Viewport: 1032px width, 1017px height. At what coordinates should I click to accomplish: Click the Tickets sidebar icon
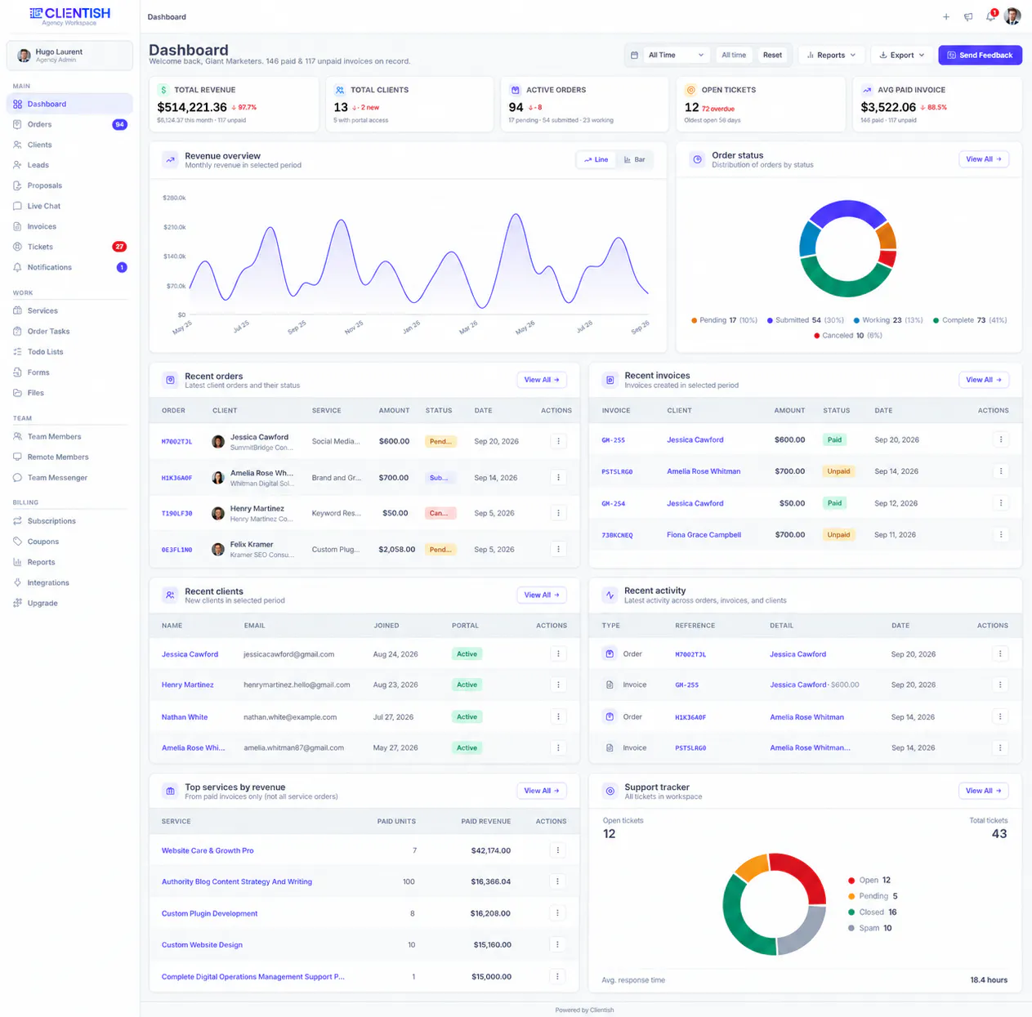coord(17,247)
